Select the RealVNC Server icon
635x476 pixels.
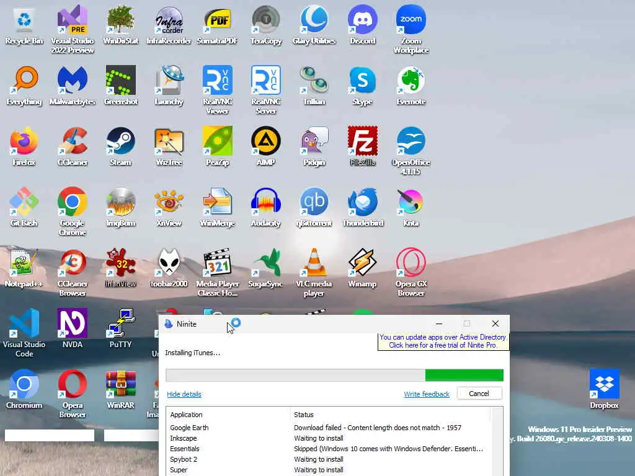click(x=266, y=90)
